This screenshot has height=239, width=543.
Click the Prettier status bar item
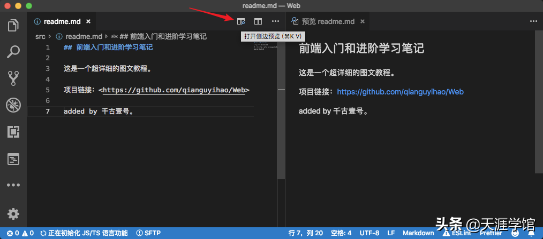pos(491,233)
